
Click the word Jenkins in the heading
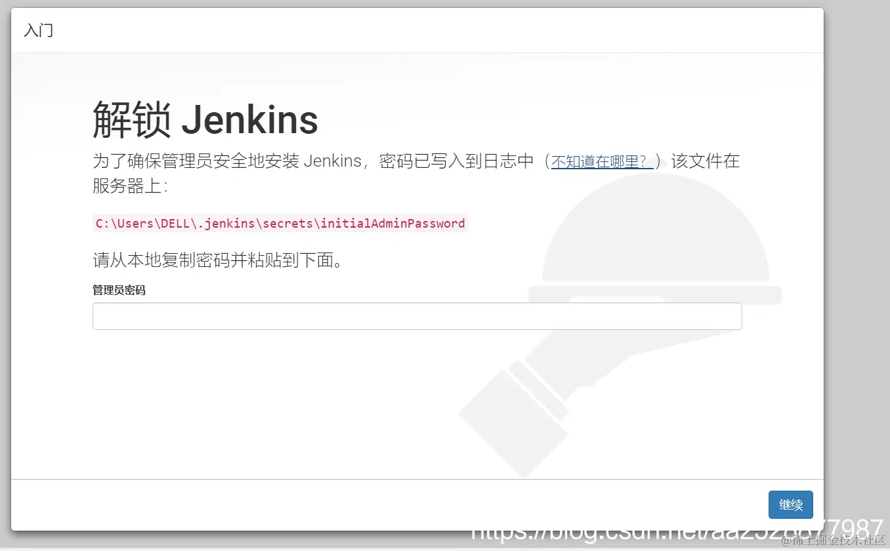(249, 120)
